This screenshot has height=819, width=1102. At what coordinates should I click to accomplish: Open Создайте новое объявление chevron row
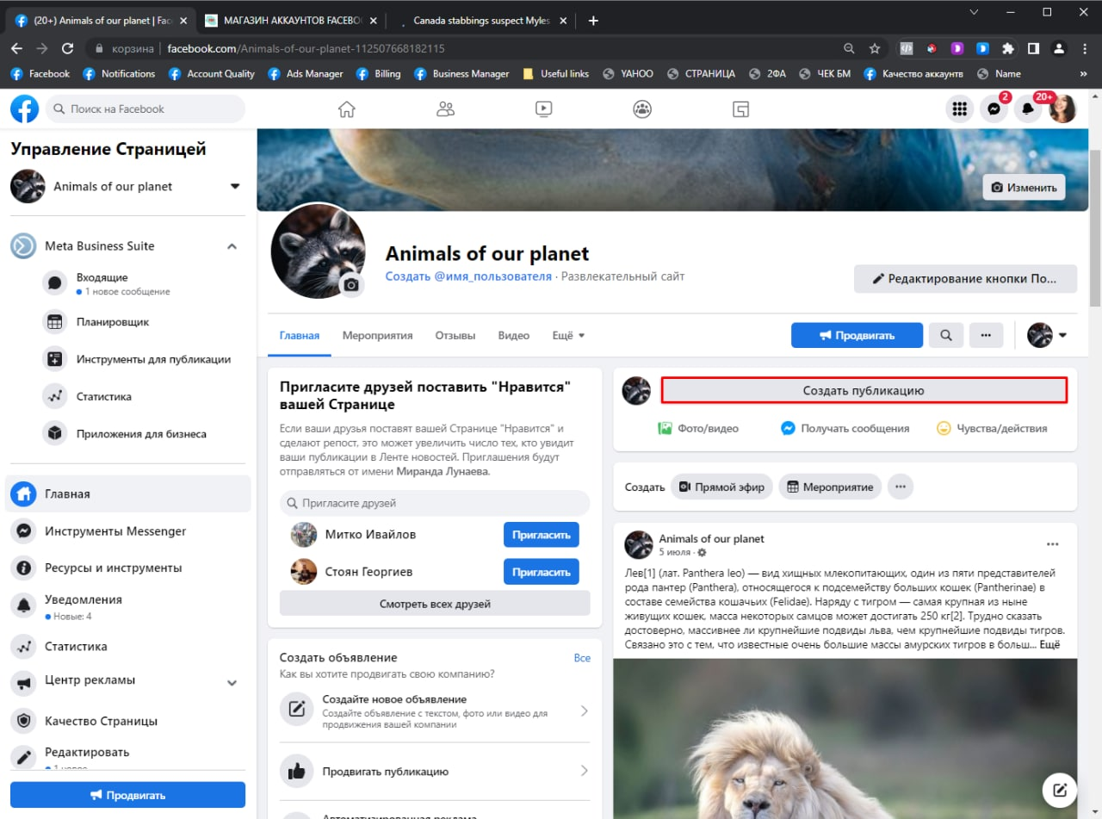tap(435, 711)
